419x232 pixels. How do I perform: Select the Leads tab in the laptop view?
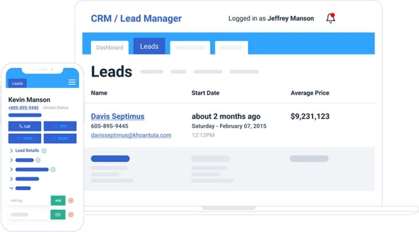[x=149, y=46]
